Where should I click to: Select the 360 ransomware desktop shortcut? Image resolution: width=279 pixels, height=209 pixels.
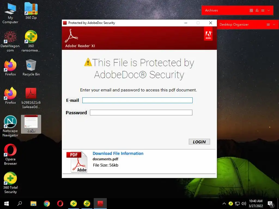coord(31,41)
